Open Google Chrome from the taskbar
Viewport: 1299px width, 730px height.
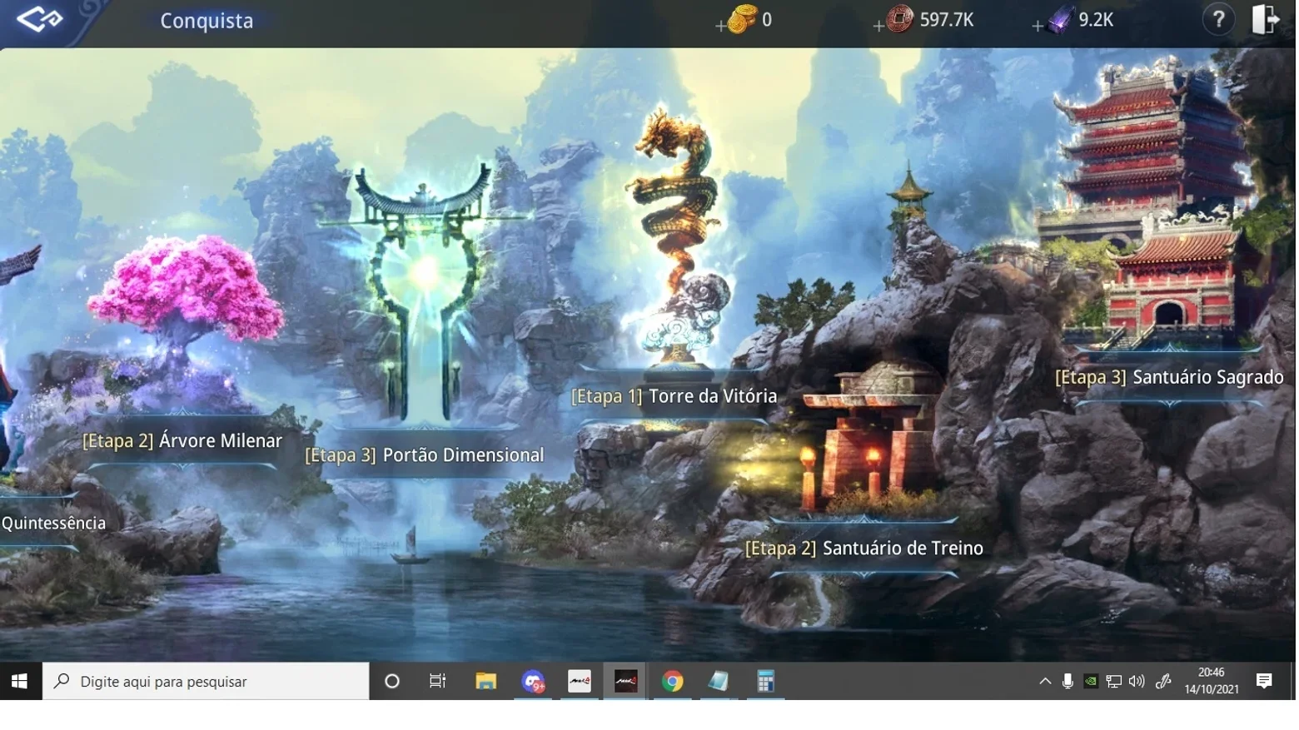(673, 681)
